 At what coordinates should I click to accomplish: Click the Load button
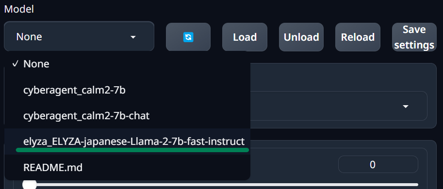(245, 37)
